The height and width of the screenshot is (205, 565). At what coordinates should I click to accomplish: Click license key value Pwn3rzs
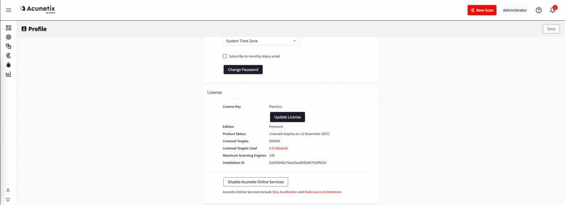coord(276,107)
